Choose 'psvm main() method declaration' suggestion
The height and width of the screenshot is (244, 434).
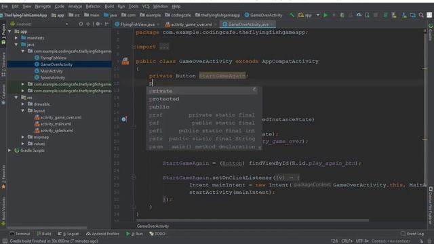[204, 146]
